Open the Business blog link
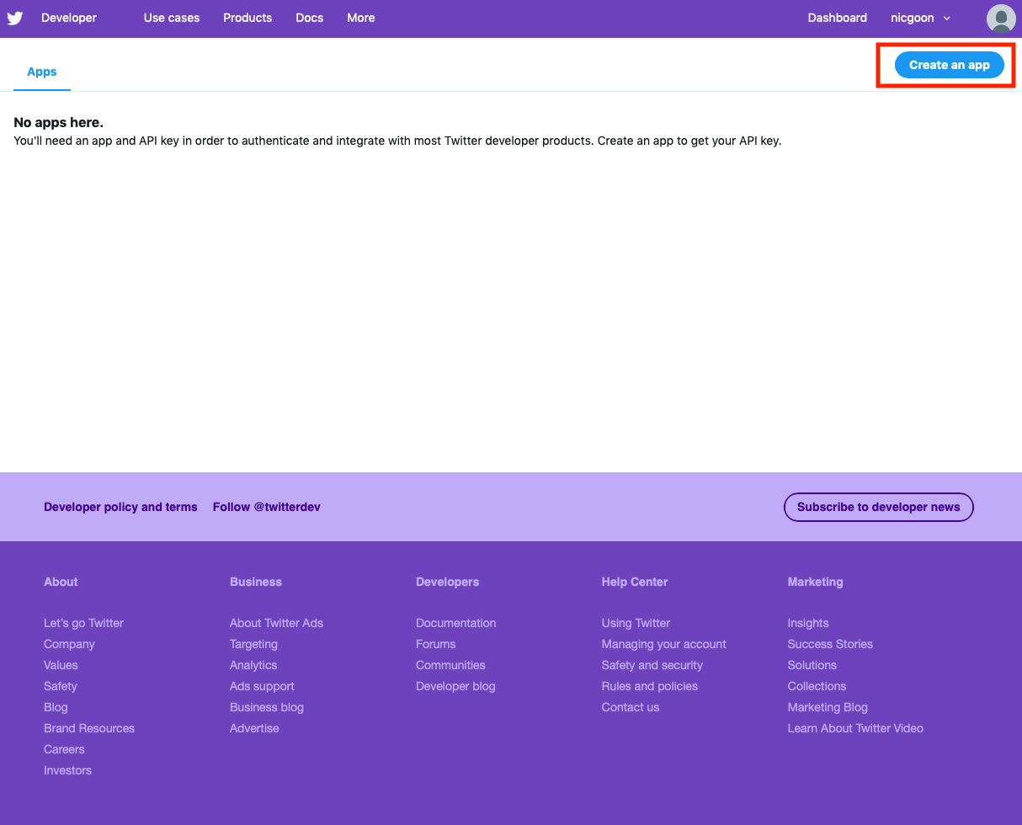The image size is (1022, 825). [267, 707]
